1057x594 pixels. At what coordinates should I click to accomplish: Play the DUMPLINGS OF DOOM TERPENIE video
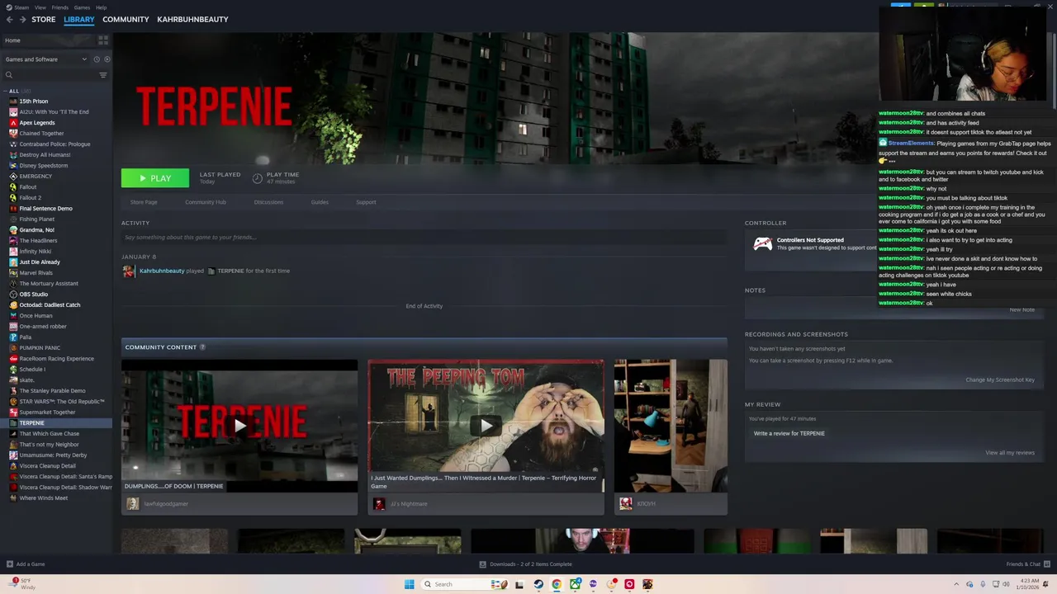point(239,426)
